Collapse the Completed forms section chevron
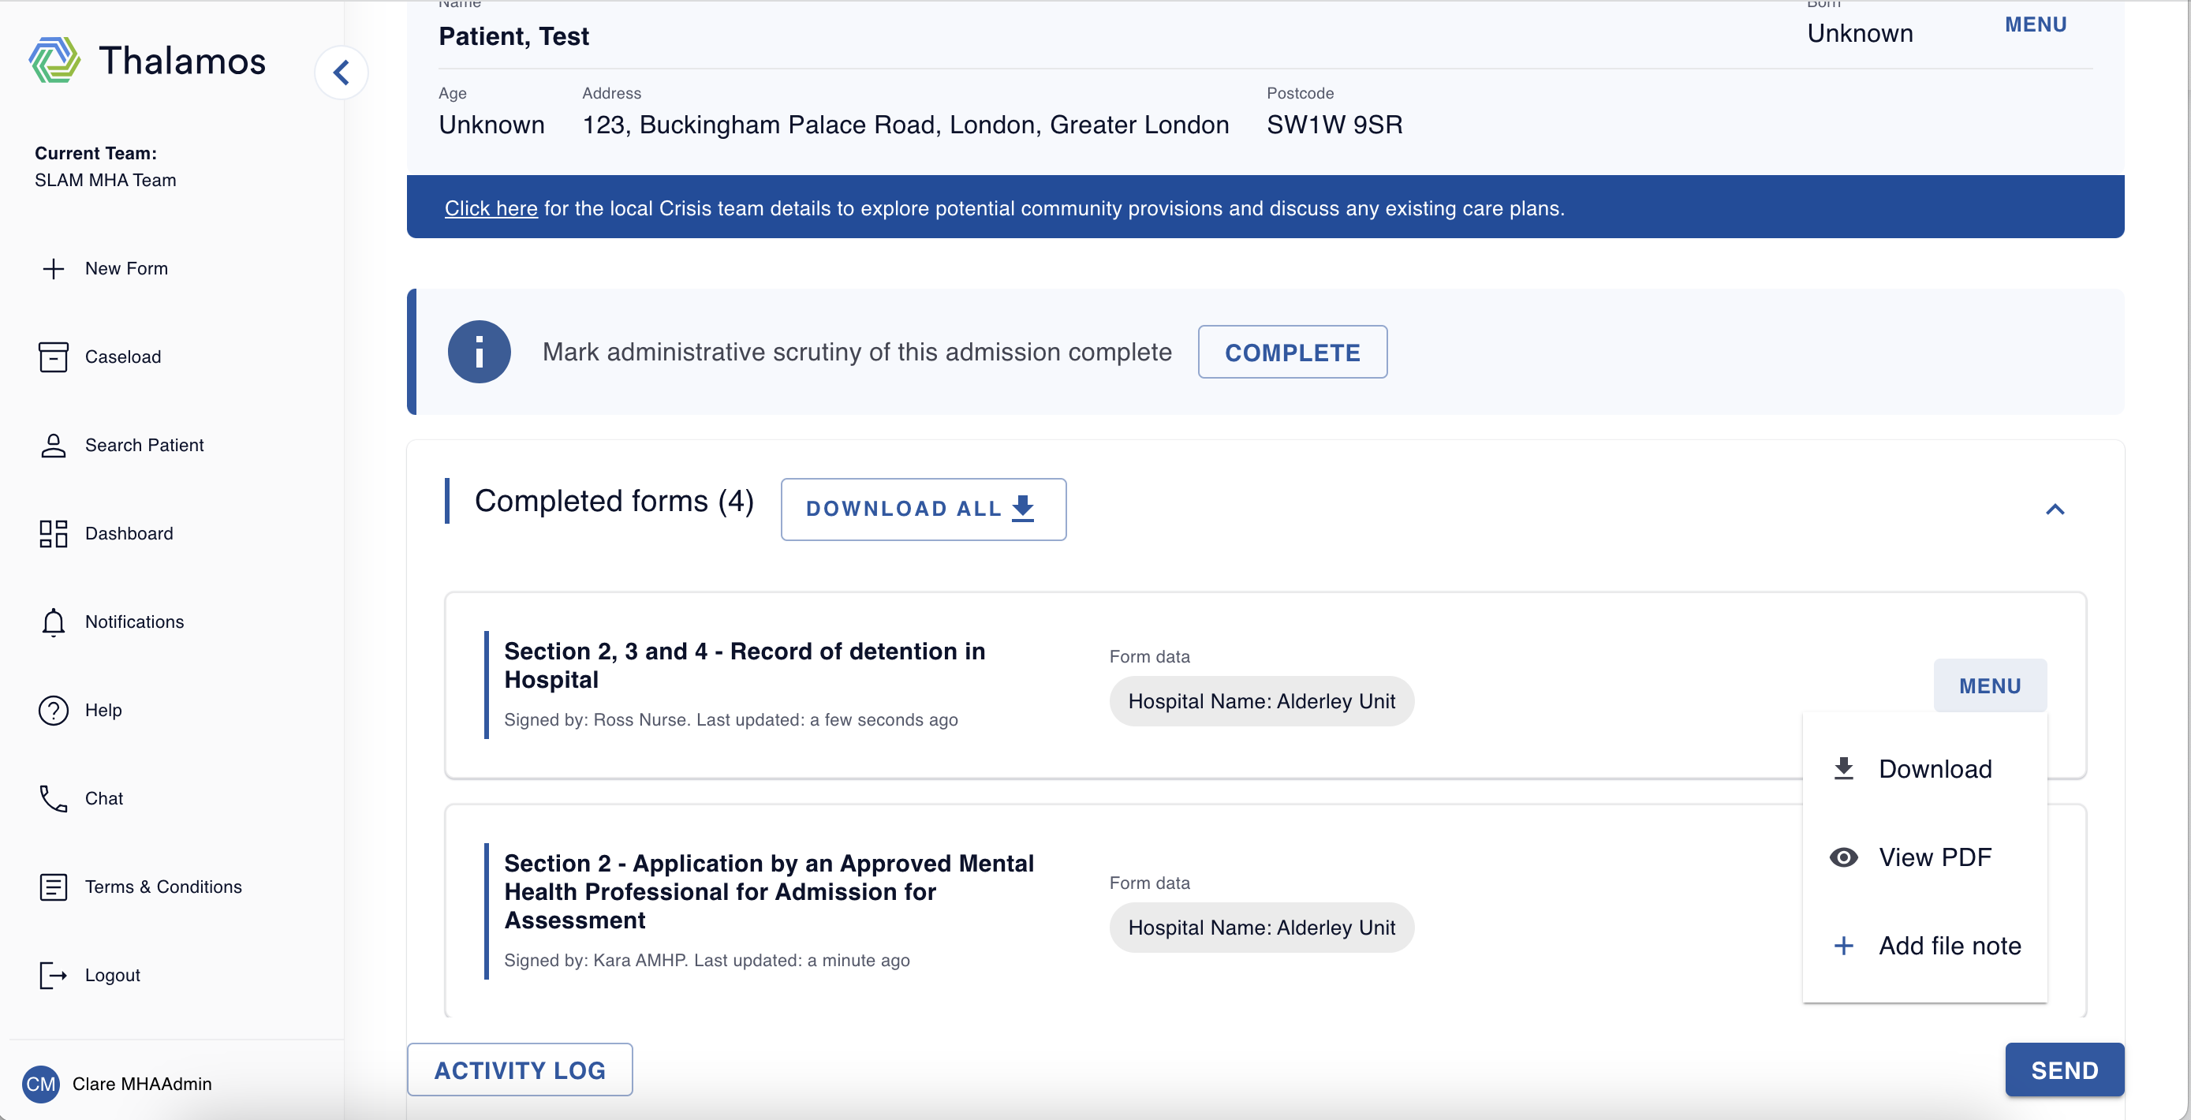The height and width of the screenshot is (1120, 2191). pos(2055,510)
